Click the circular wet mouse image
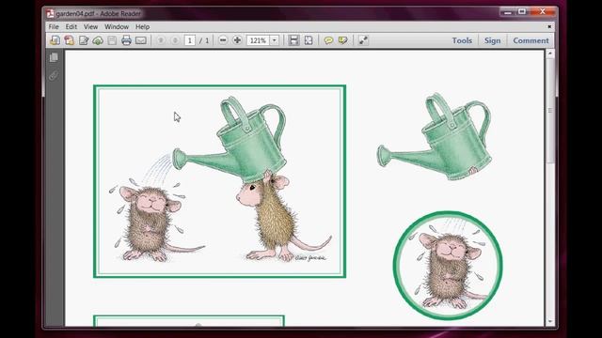 448,265
